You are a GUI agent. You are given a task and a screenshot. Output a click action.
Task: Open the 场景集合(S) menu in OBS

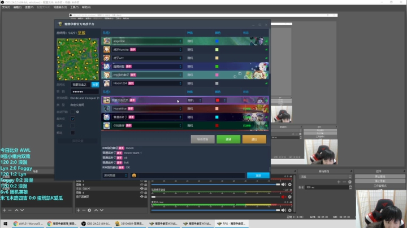pyautogui.click(x=60, y=7)
